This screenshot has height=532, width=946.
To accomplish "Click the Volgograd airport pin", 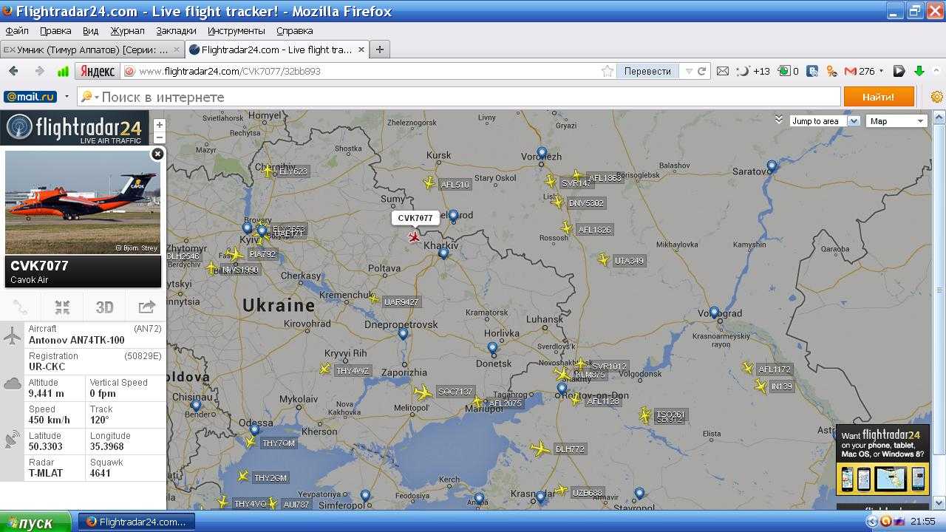I will (714, 313).
